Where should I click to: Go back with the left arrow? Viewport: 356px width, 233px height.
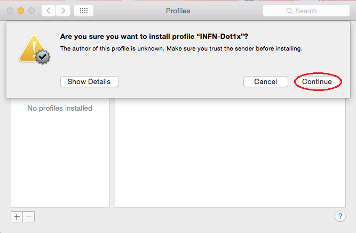point(49,11)
